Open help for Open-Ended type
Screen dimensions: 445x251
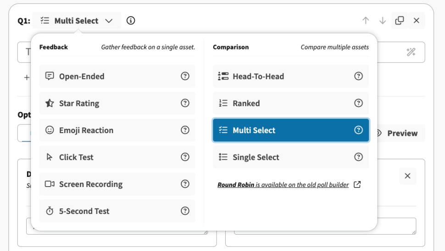point(185,76)
